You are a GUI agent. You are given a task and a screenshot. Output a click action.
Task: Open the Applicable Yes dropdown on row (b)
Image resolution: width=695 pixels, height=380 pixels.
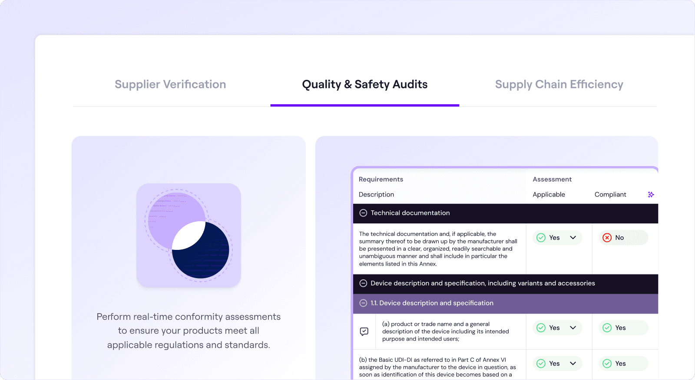coord(573,364)
